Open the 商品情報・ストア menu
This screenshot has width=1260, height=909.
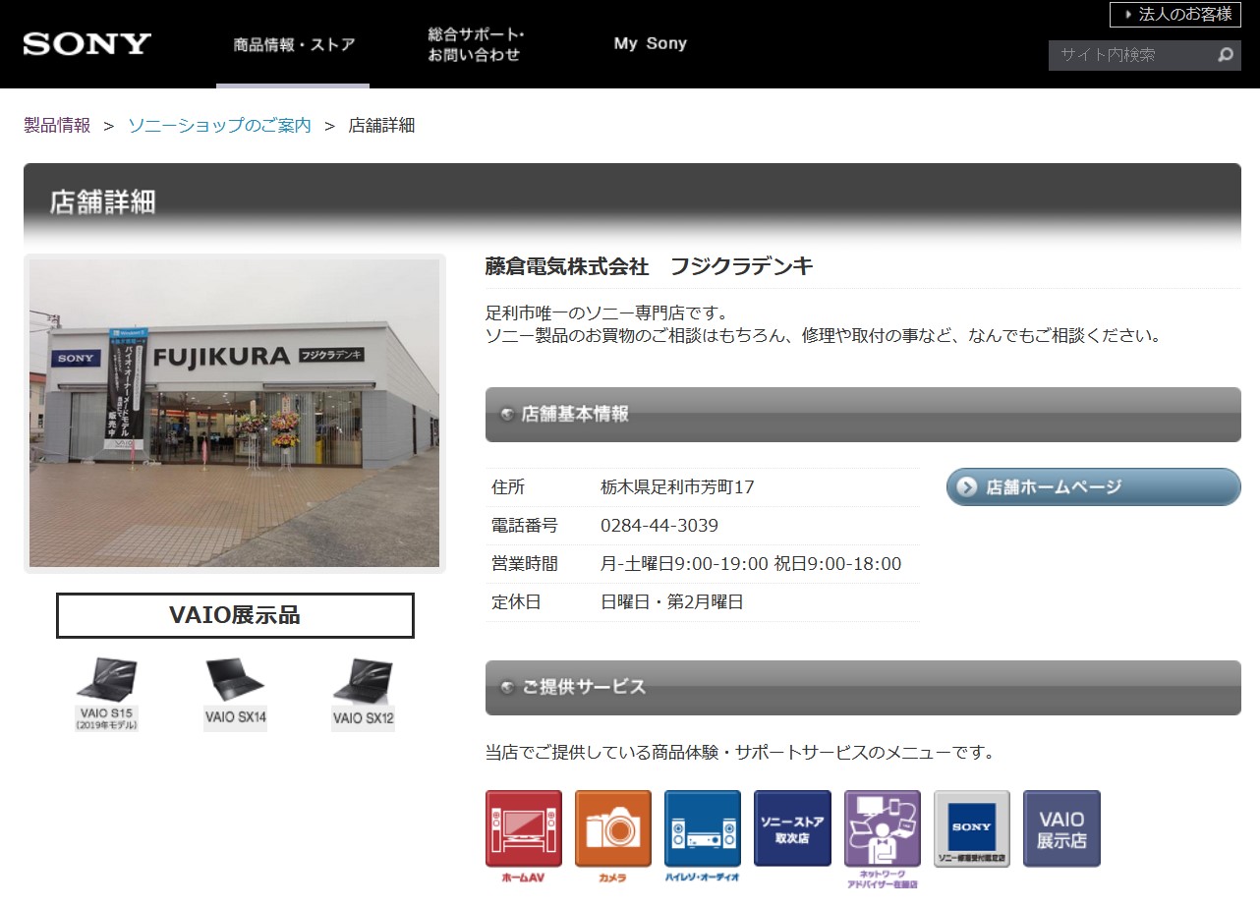pos(294,44)
